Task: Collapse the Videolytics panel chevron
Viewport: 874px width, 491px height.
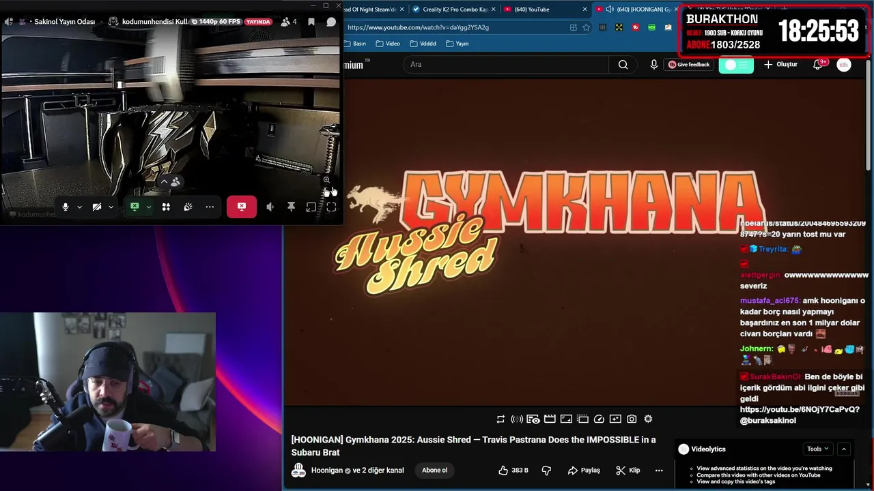Action: [x=844, y=449]
